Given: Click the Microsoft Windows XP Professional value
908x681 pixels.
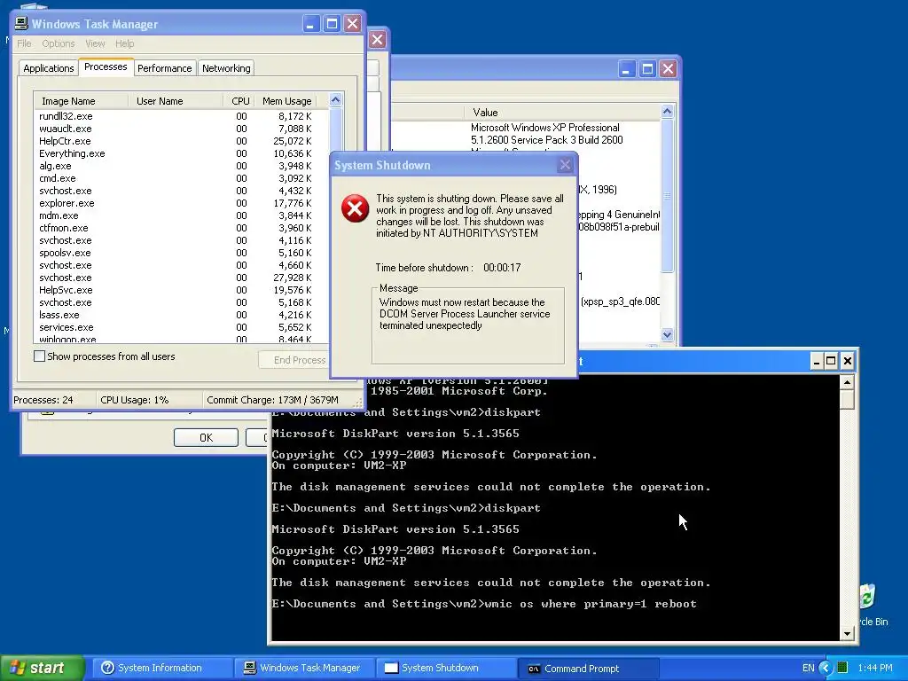Looking at the screenshot, I should tap(545, 128).
